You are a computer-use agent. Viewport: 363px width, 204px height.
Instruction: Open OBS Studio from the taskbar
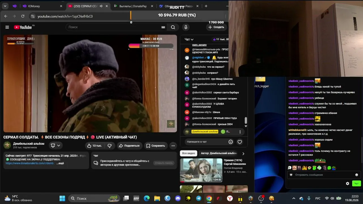[261, 198]
